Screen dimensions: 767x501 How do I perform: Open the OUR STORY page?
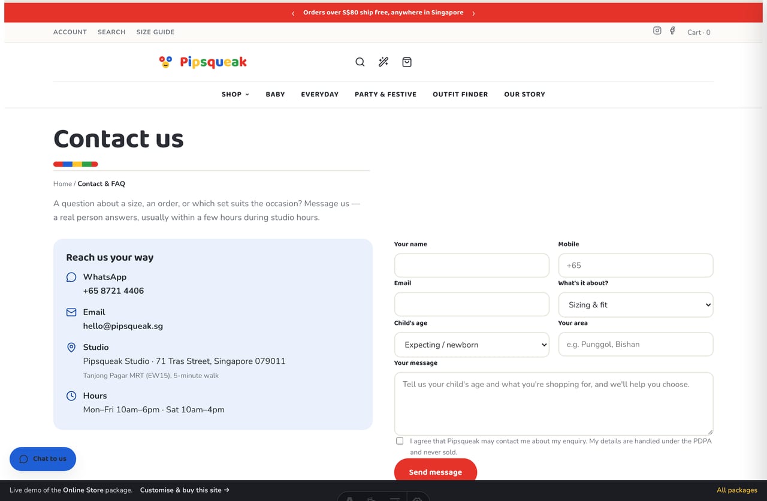coord(524,94)
